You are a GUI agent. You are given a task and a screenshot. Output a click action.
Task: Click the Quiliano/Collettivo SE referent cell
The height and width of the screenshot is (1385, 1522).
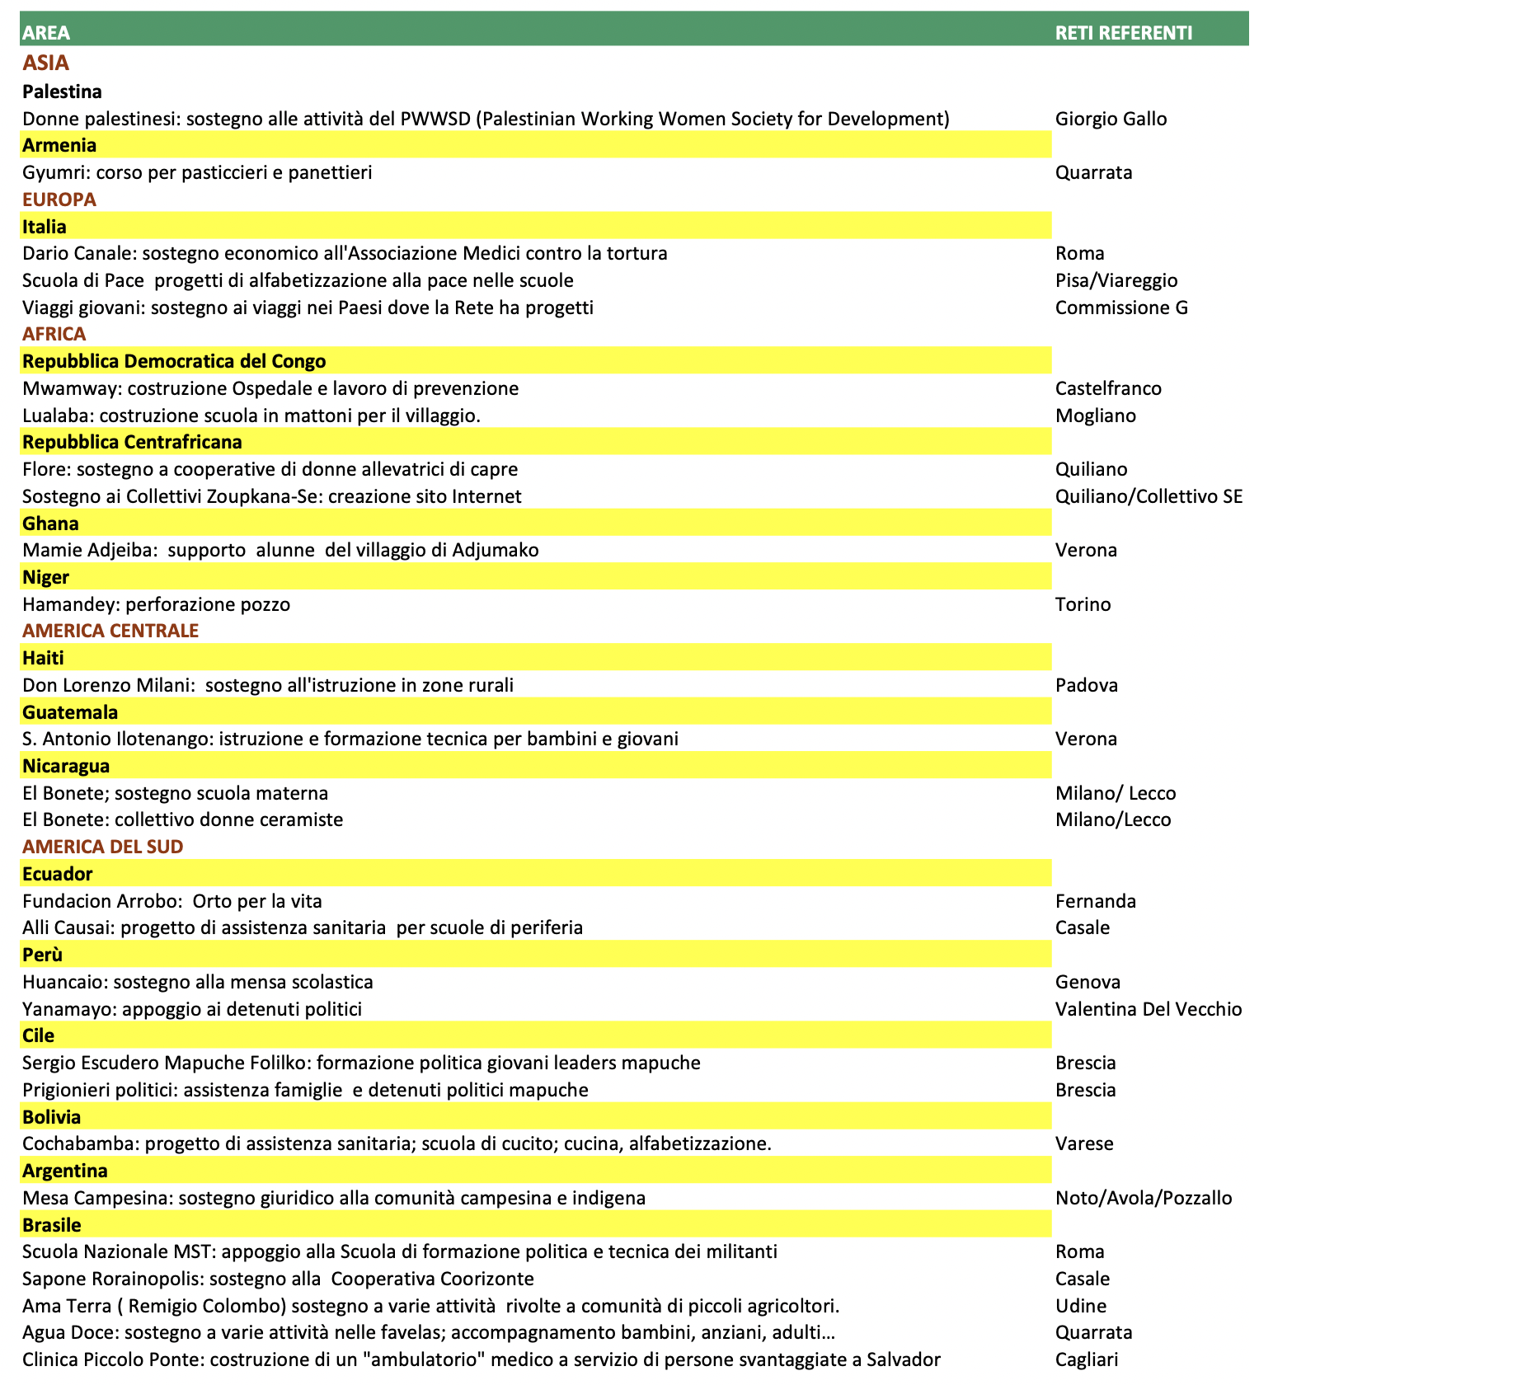[1149, 496]
